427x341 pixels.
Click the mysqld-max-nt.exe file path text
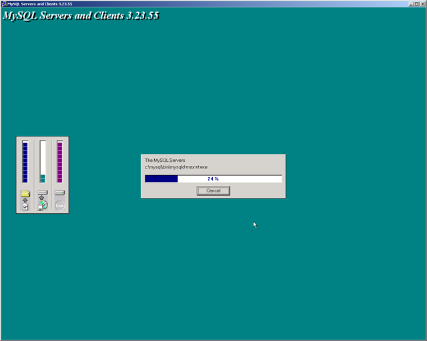click(176, 167)
